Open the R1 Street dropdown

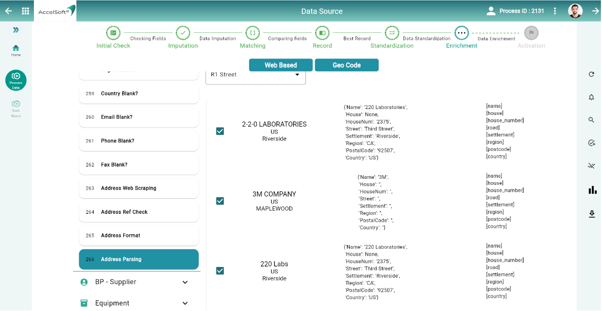click(x=256, y=75)
